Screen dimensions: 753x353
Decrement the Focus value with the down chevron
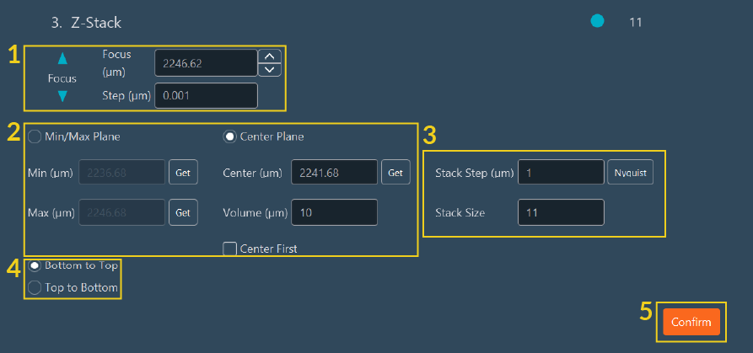269,69
